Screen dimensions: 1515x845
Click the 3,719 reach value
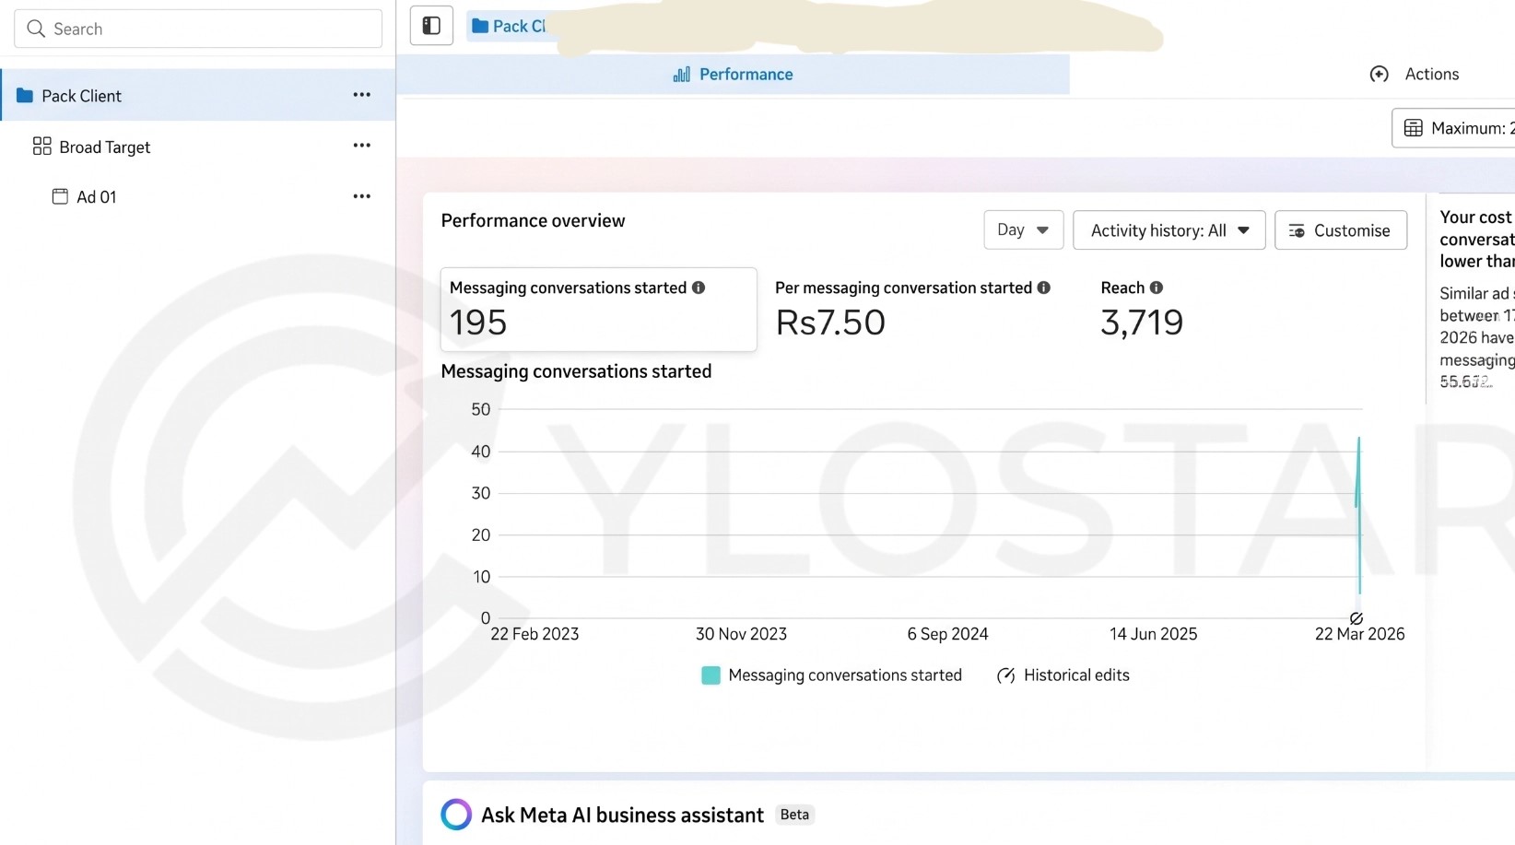(1142, 323)
